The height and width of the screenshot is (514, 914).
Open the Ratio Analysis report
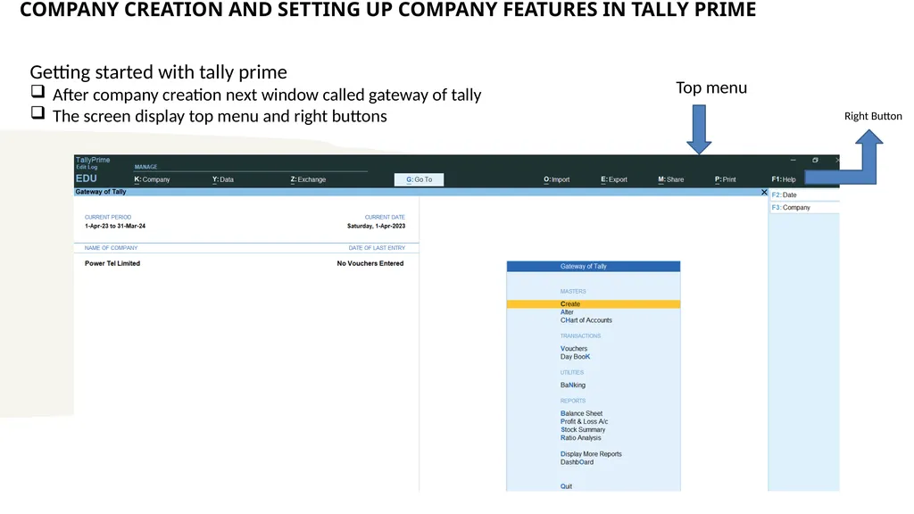pos(580,437)
